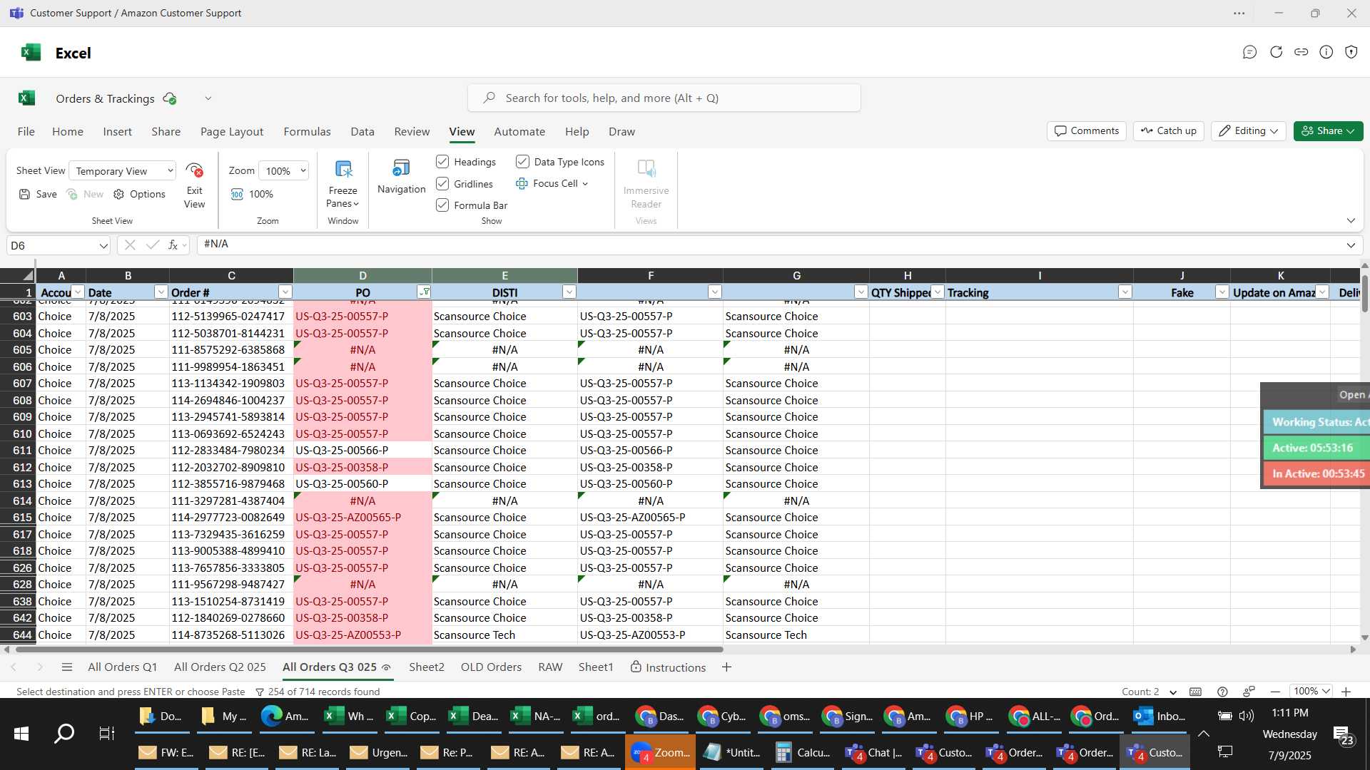Open Windows Start menu
The width and height of the screenshot is (1370, 770).
(21, 734)
